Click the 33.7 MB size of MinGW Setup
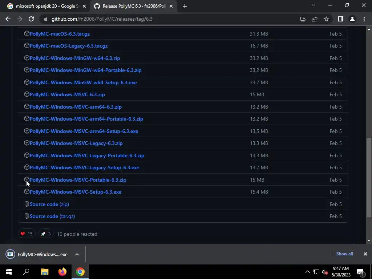The width and height of the screenshot is (372, 279). [259, 82]
